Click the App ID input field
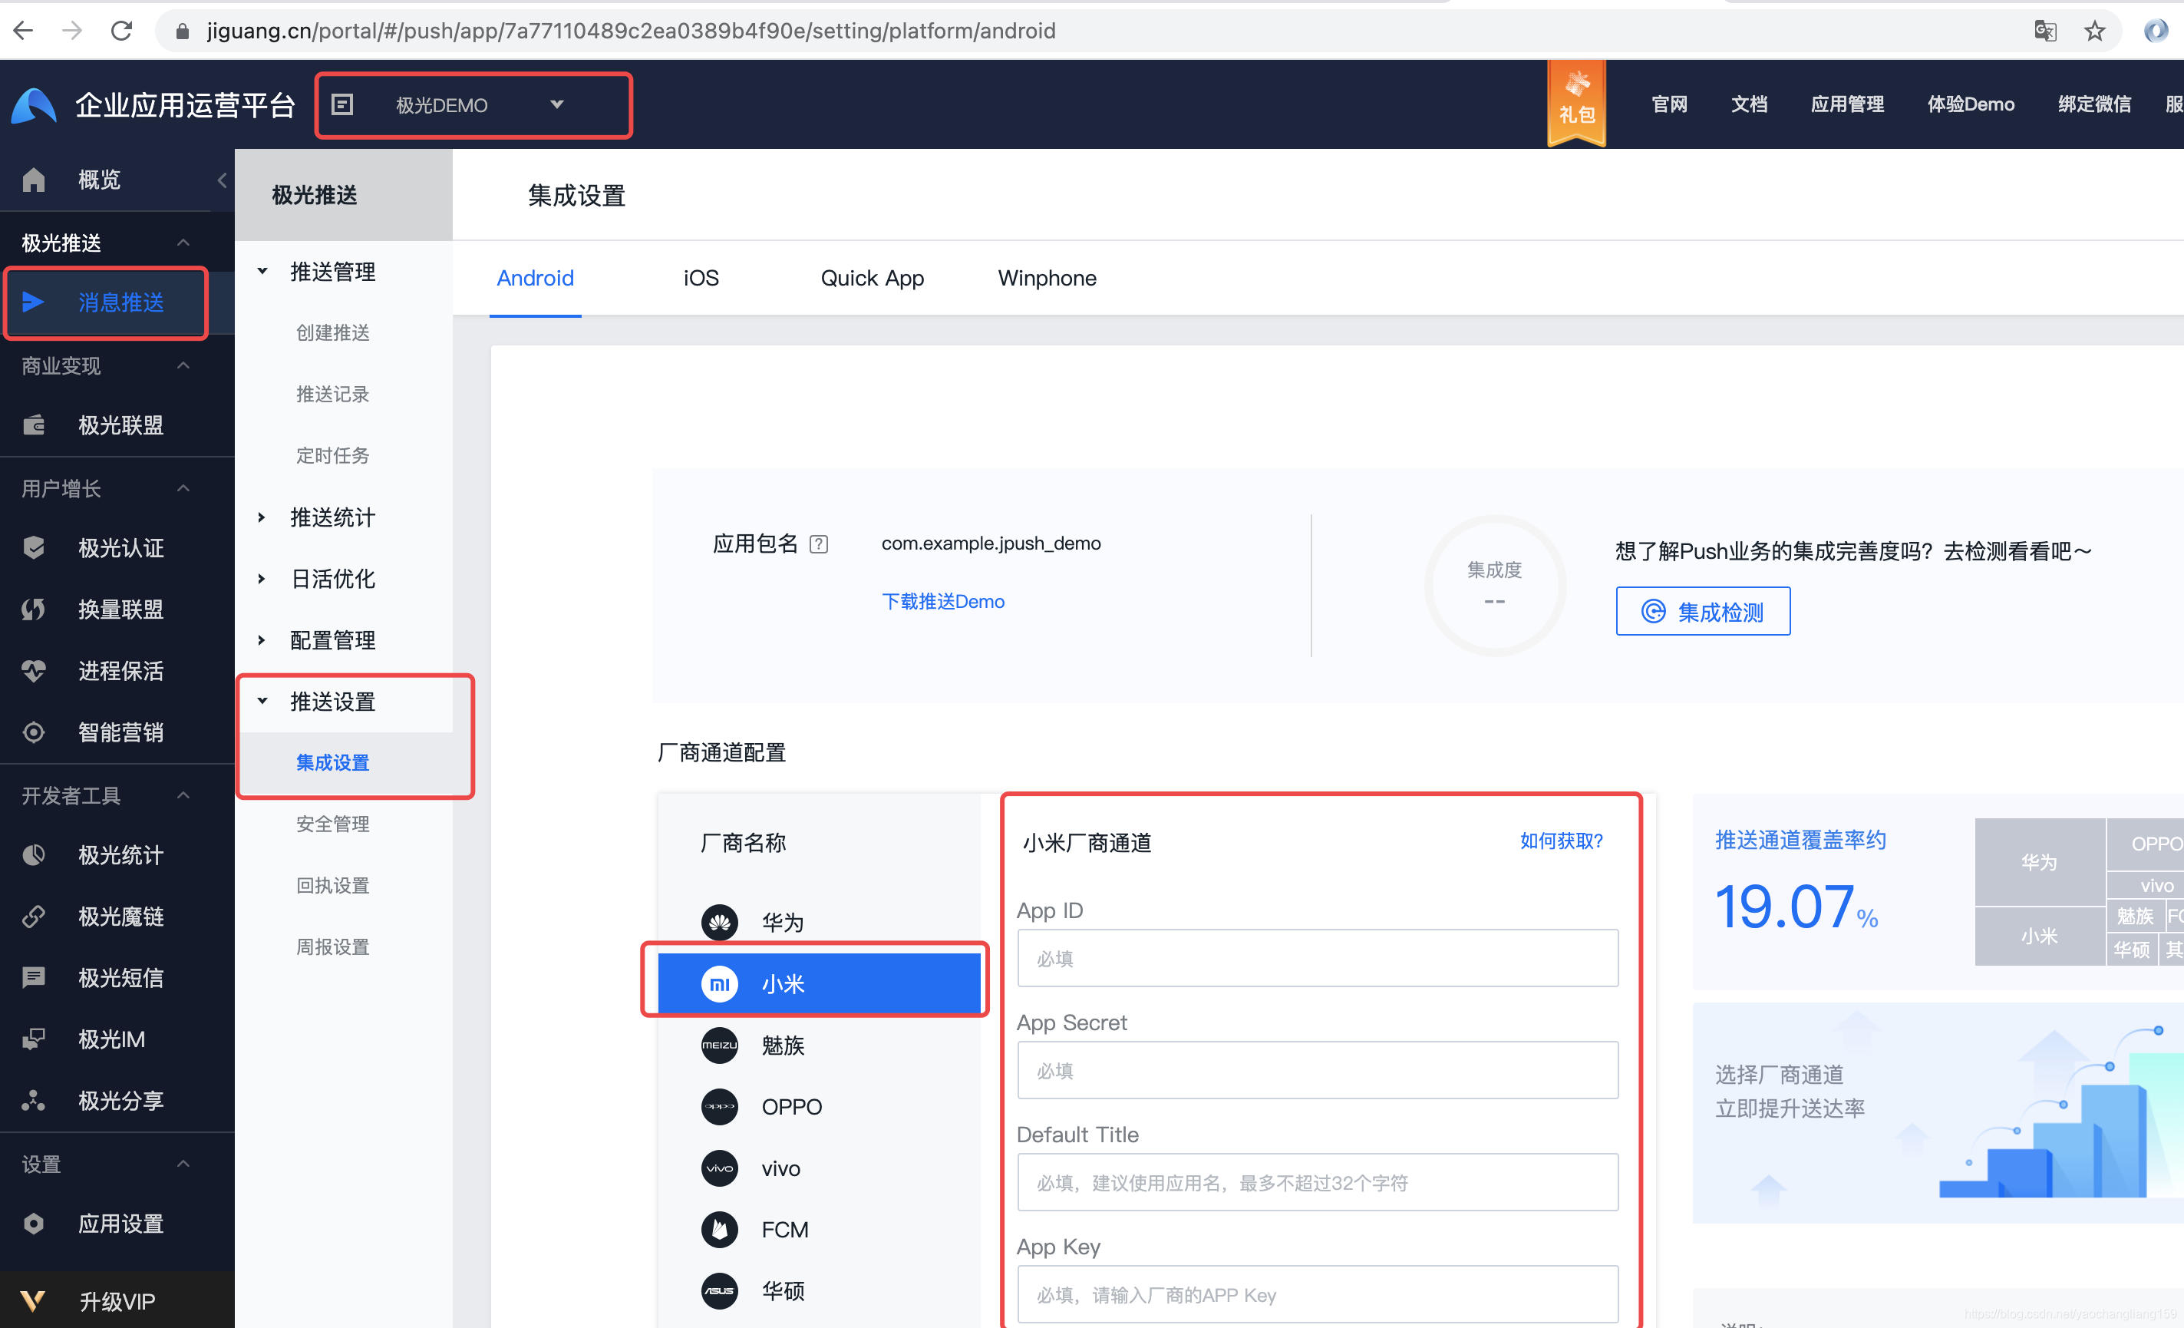2184x1328 pixels. point(1317,958)
